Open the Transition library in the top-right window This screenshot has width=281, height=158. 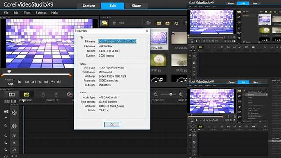239,22
